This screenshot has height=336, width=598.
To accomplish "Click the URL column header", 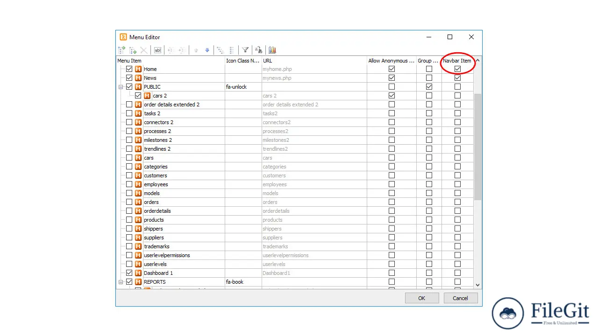I will click(314, 61).
